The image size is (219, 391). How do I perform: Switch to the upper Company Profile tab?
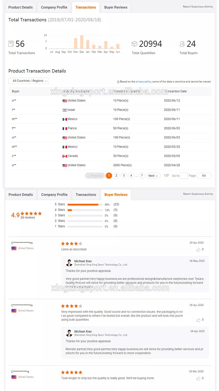coord(54,7)
